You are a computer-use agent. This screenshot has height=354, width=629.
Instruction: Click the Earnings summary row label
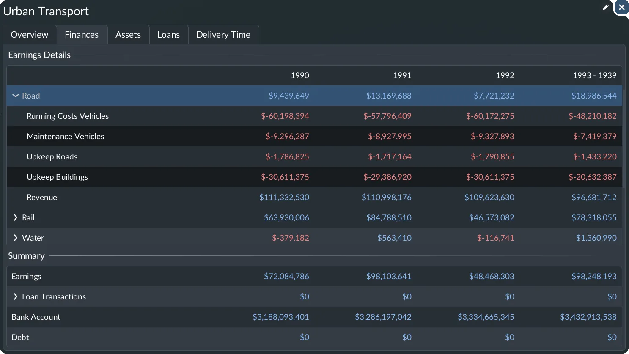pyautogui.click(x=26, y=276)
